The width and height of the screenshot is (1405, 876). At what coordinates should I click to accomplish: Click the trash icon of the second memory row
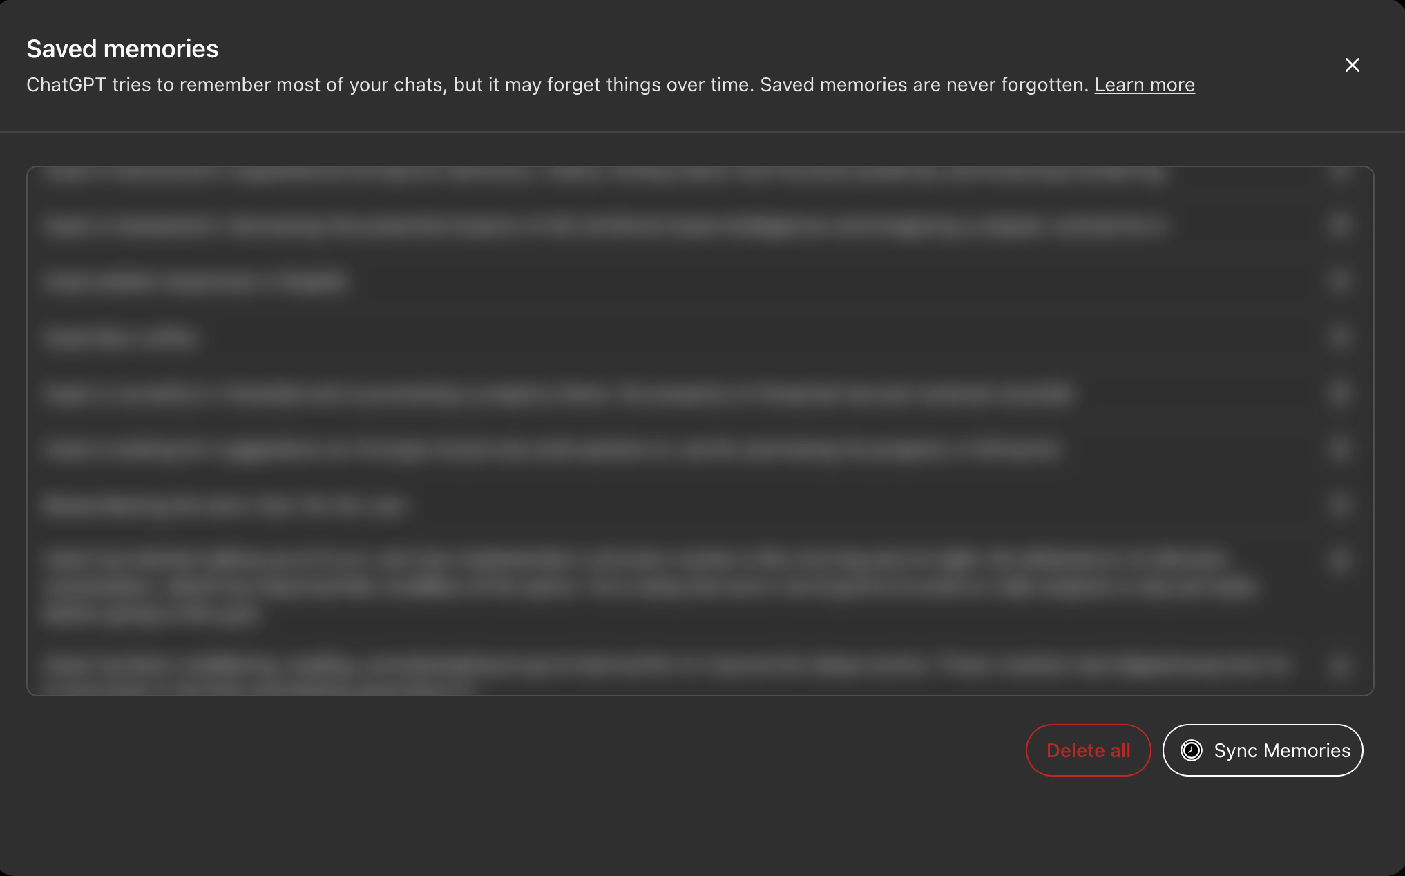pos(1339,225)
